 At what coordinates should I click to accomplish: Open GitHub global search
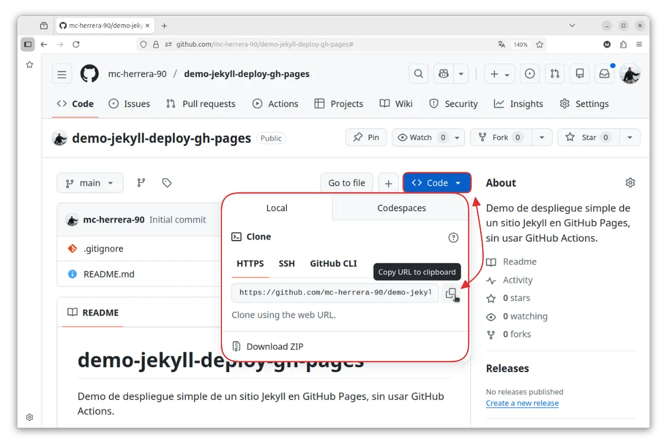click(x=418, y=74)
